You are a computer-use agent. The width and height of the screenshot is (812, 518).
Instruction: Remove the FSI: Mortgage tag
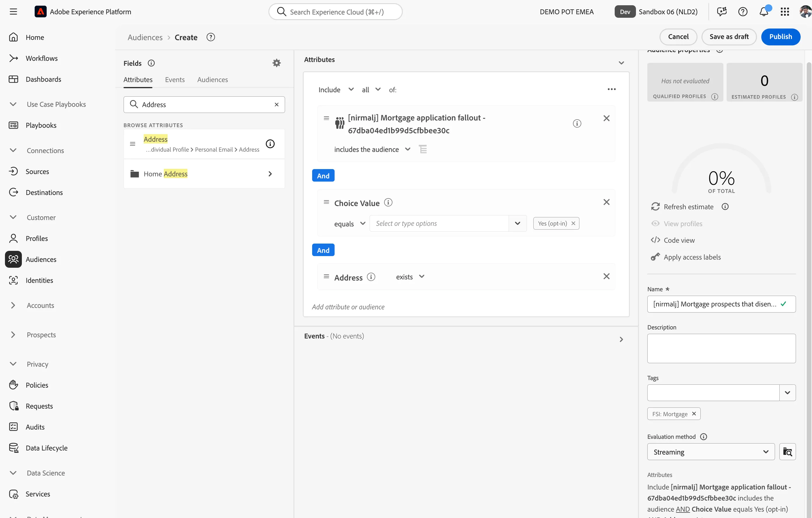tap(694, 414)
